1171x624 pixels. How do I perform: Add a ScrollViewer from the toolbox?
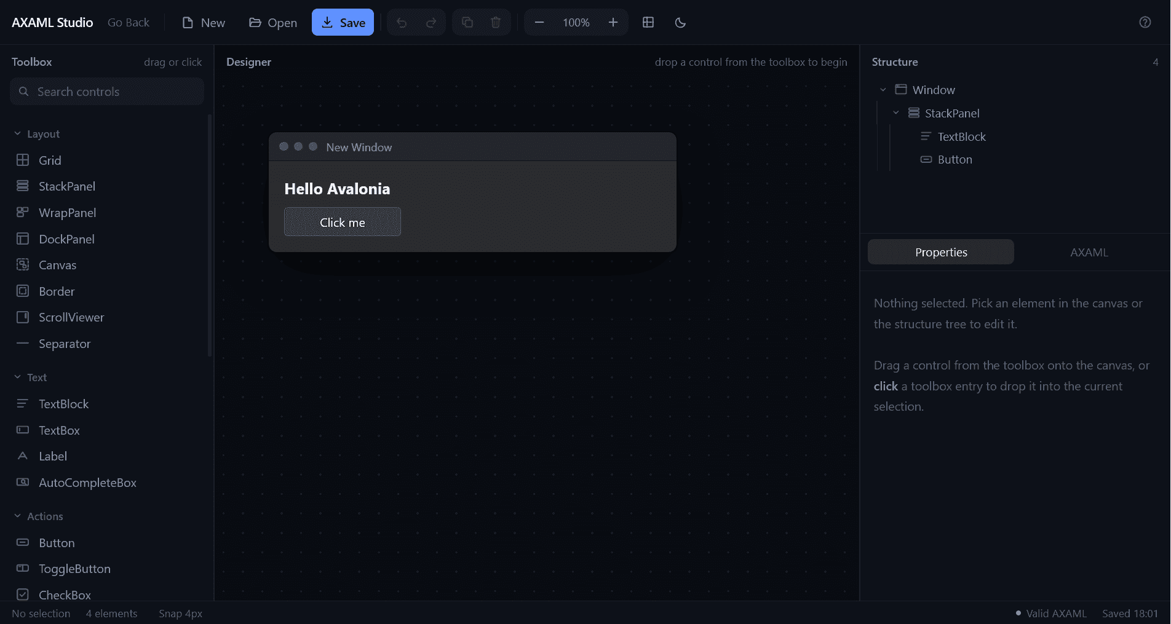(107, 317)
